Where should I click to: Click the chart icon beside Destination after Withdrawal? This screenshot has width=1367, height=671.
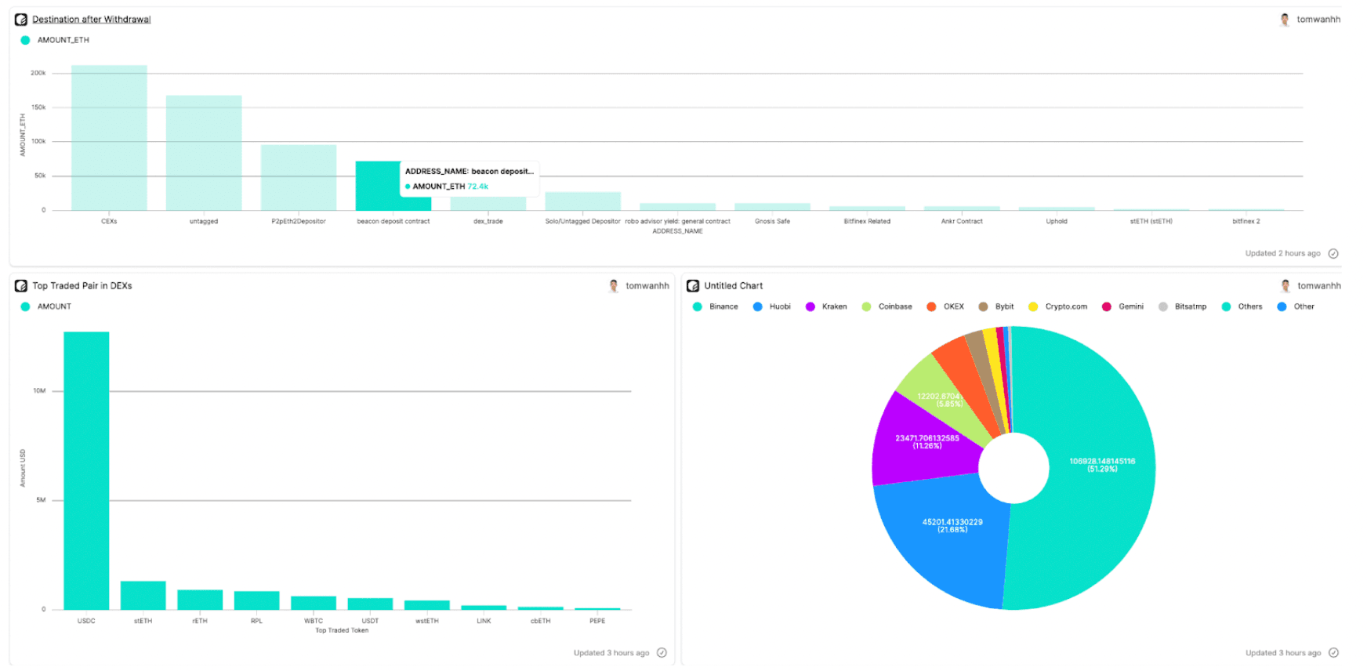[21, 20]
